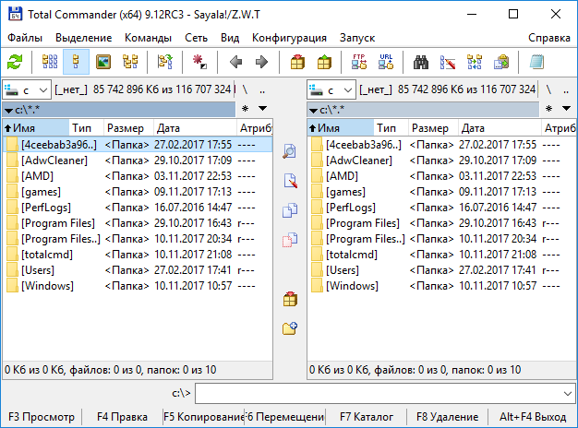The image size is (578, 428).
Task: Open right panel c:\*.* path triangle
Action: point(313,110)
